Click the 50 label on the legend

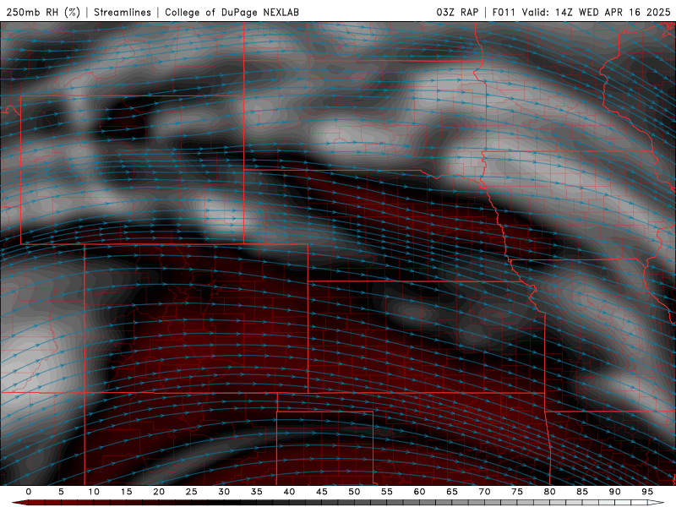coord(354,492)
